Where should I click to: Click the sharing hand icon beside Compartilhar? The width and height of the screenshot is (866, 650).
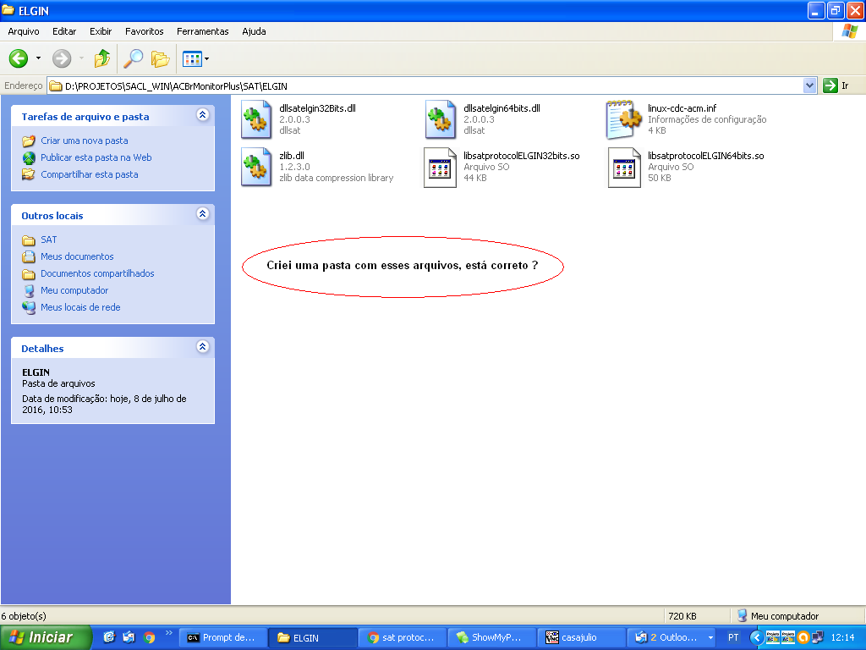tap(29, 174)
